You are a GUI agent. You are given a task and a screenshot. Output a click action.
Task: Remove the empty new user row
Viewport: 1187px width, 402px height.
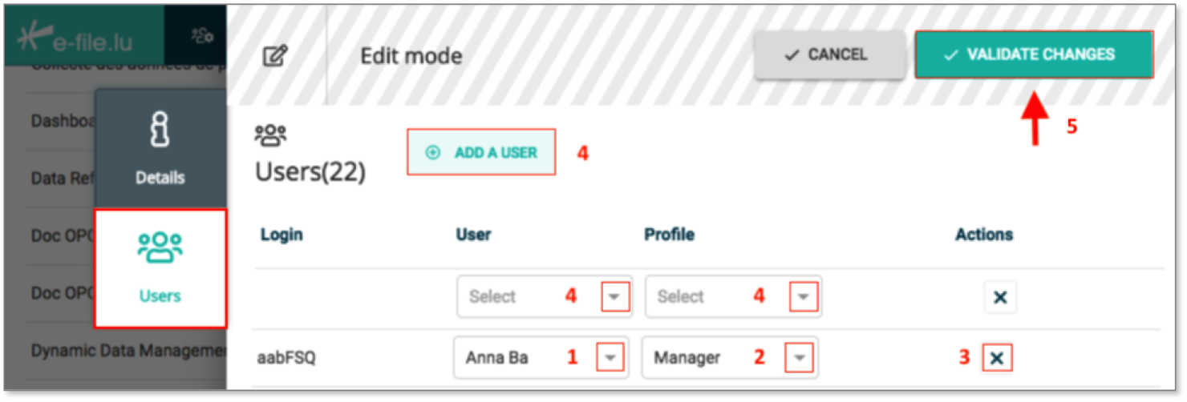click(1000, 297)
